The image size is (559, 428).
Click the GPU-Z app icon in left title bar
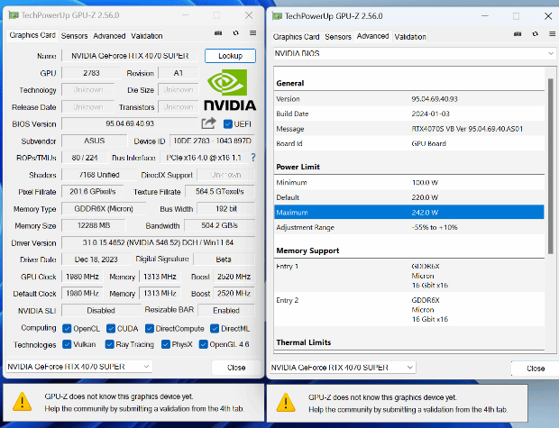pos(14,15)
